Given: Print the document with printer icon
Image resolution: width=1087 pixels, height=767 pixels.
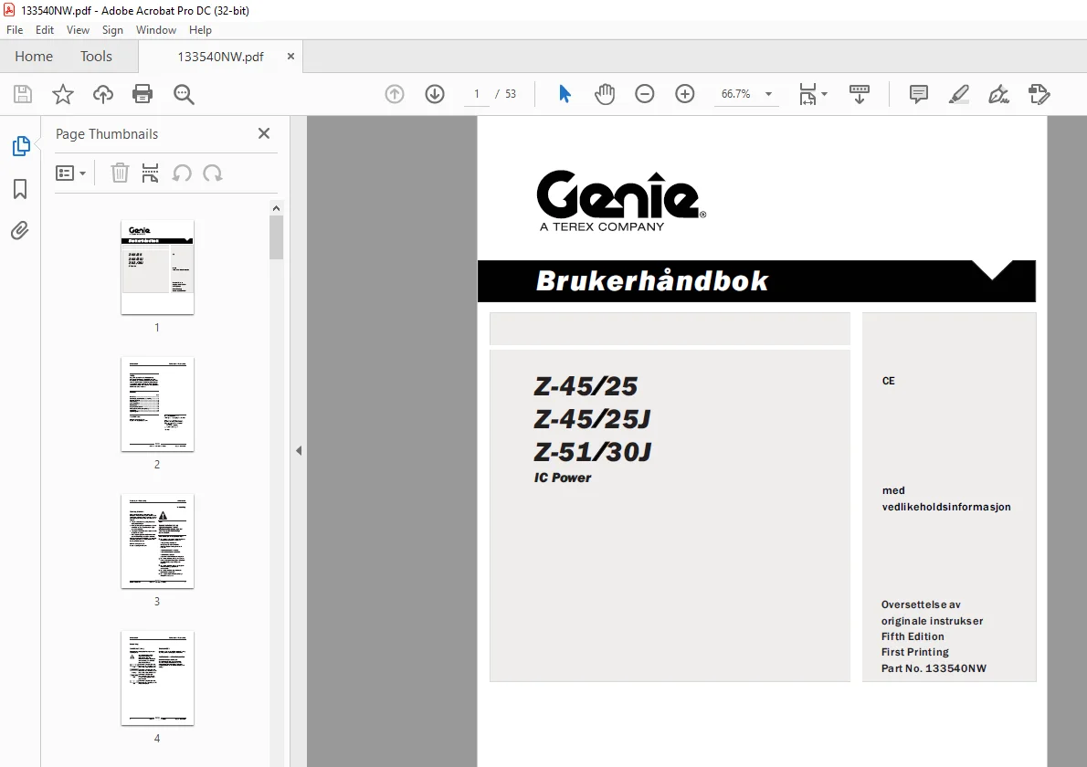Looking at the screenshot, I should [142, 94].
